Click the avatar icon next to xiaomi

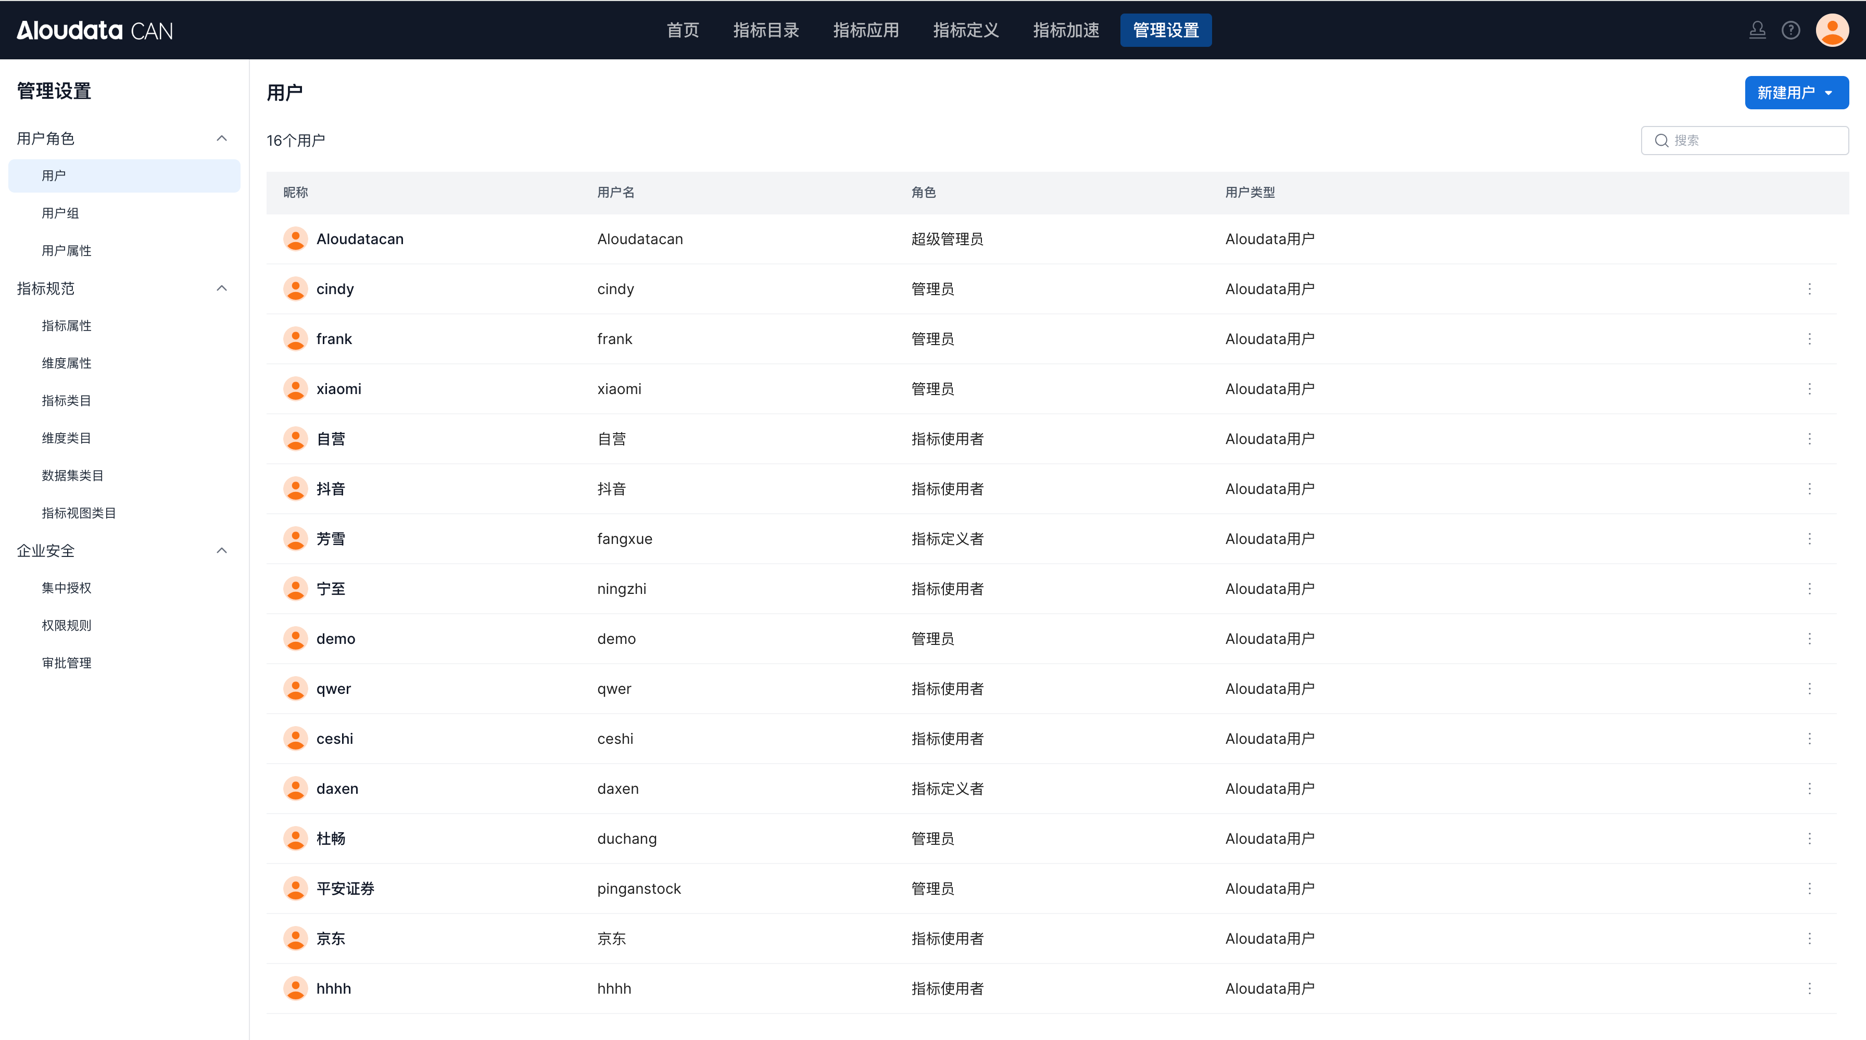(x=296, y=389)
